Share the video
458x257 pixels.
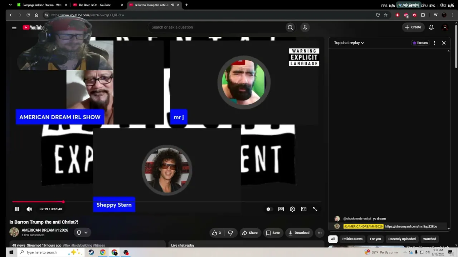coord(250,233)
